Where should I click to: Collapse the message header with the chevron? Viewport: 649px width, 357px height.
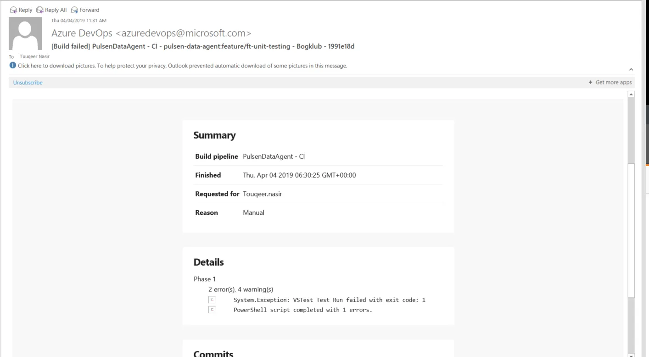(x=631, y=69)
